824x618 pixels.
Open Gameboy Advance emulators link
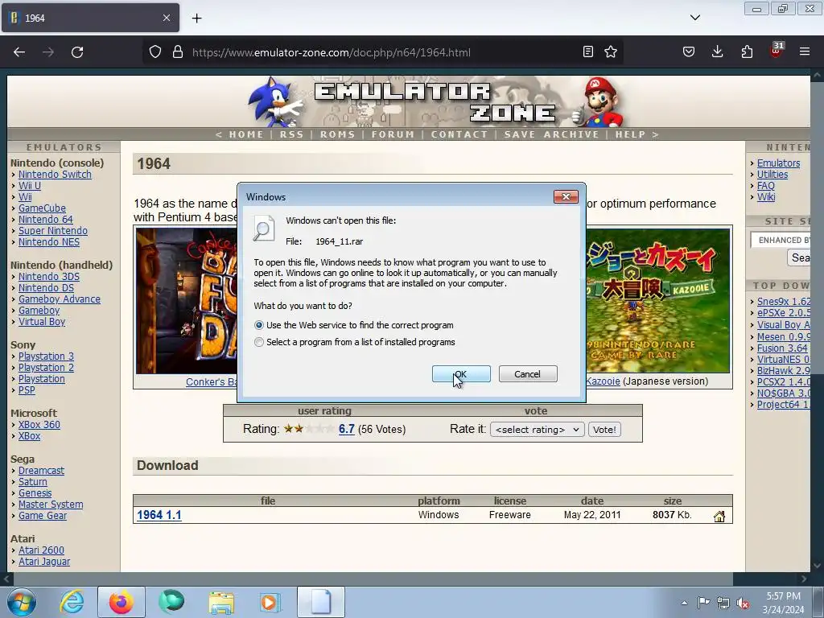[x=60, y=299]
